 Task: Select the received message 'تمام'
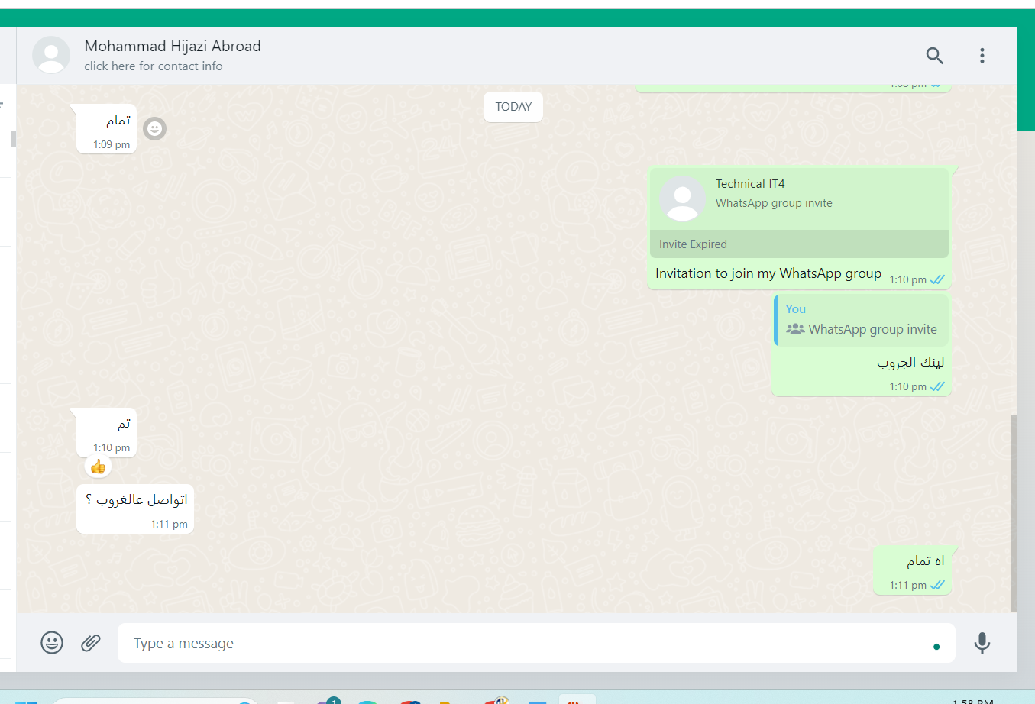pyautogui.click(x=118, y=121)
